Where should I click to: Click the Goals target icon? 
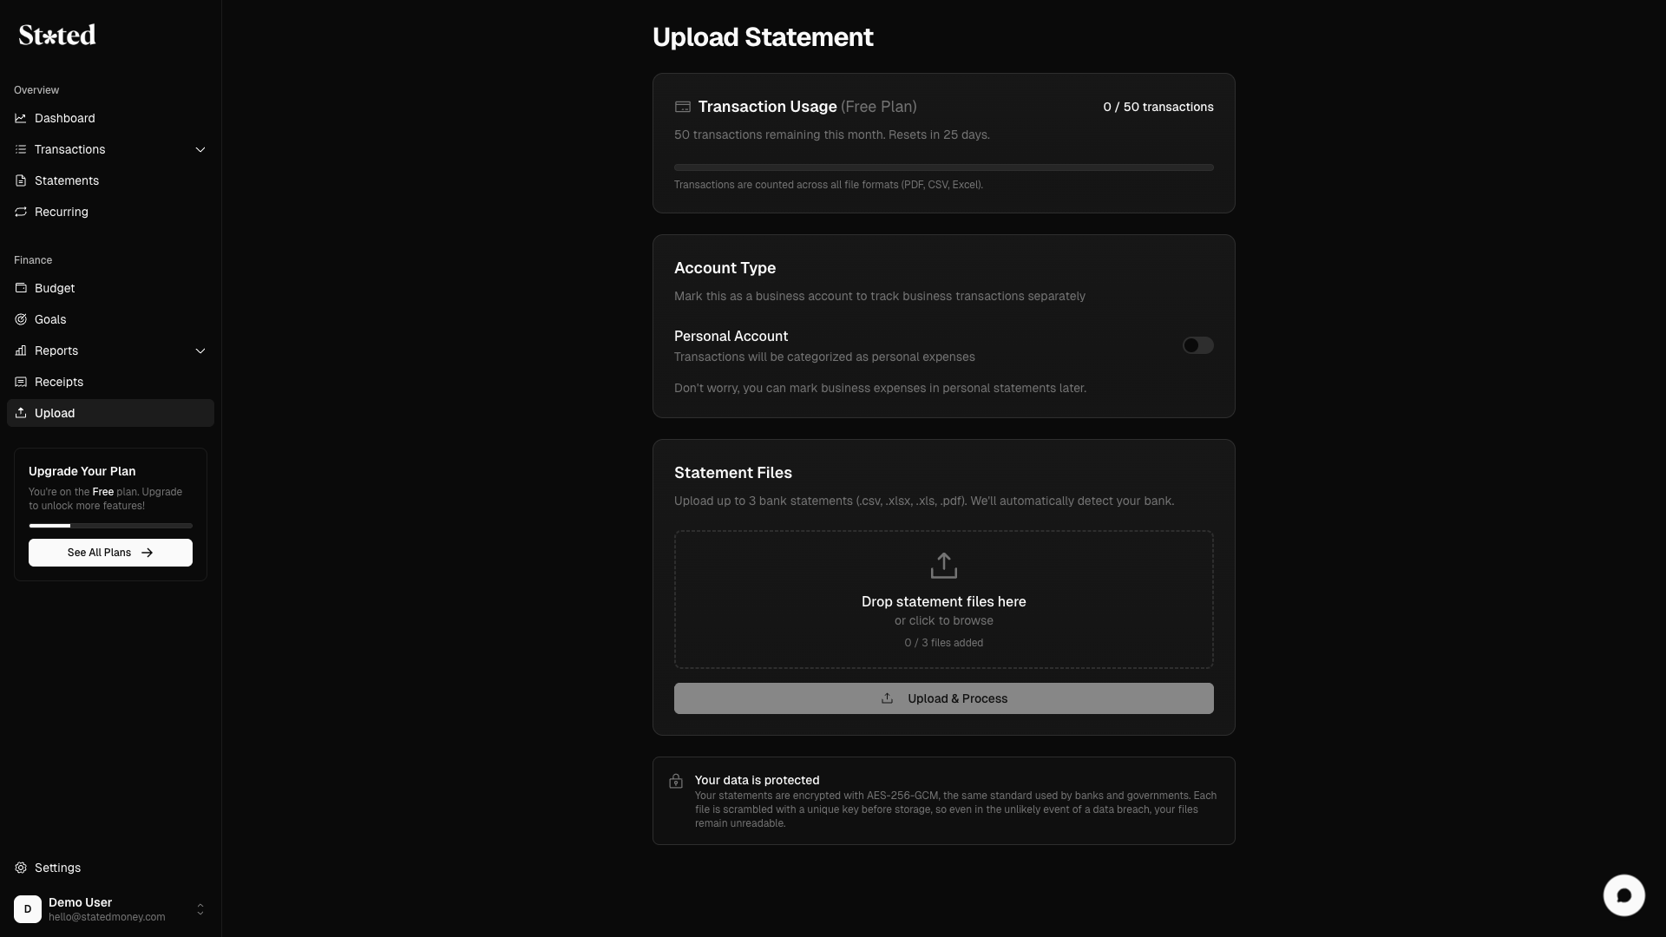[21, 319]
